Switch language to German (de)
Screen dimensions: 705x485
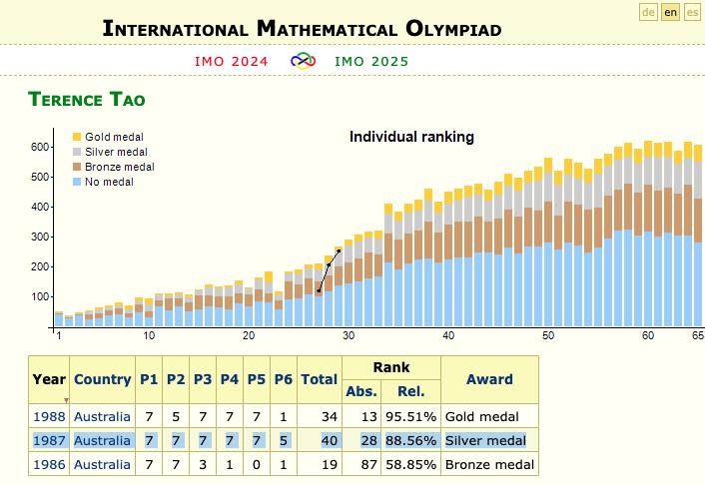coord(648,13)
